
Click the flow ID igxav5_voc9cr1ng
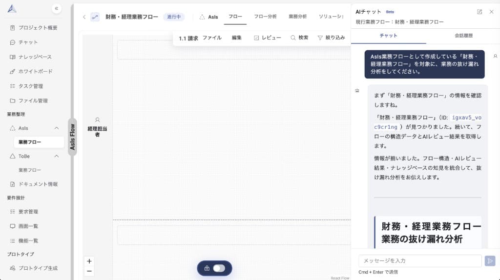(x=428, y=122)
